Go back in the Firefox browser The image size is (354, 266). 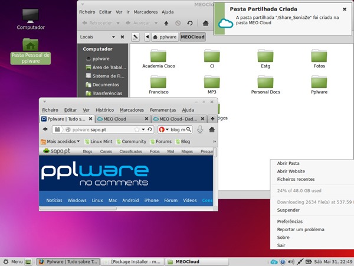pyautogui.click(x=45, y=129)
